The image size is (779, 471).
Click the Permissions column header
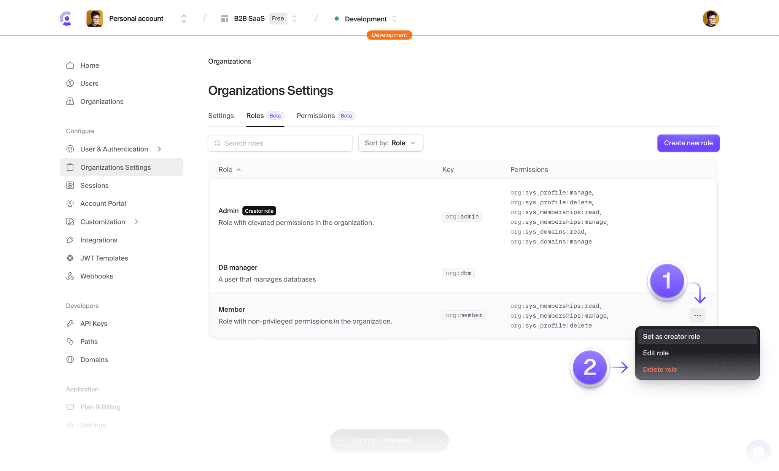tap(529, 170)
